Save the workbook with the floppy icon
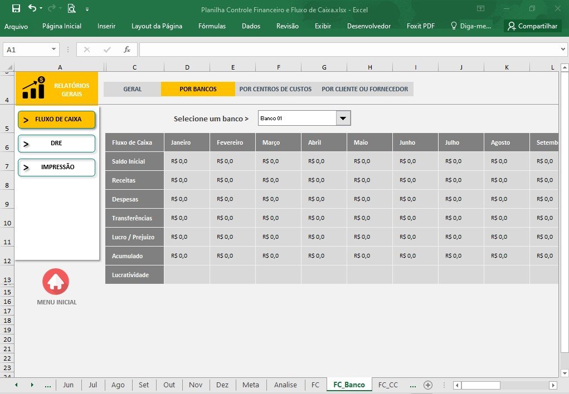The height and width of the screenshot is (394, 569). pyautogui.click(x=16, y=9)
